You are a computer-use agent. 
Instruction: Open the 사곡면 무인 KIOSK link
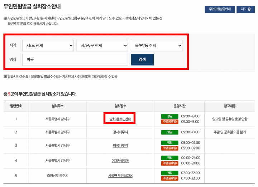(x=120, y=176)
